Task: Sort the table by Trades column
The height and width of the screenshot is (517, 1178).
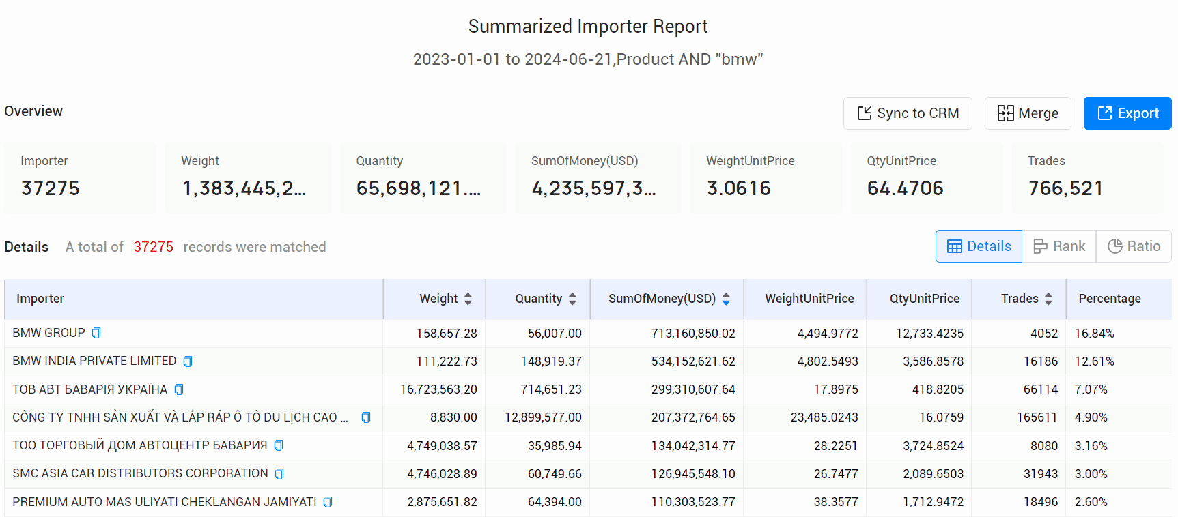Action: tap(1048, 299)
